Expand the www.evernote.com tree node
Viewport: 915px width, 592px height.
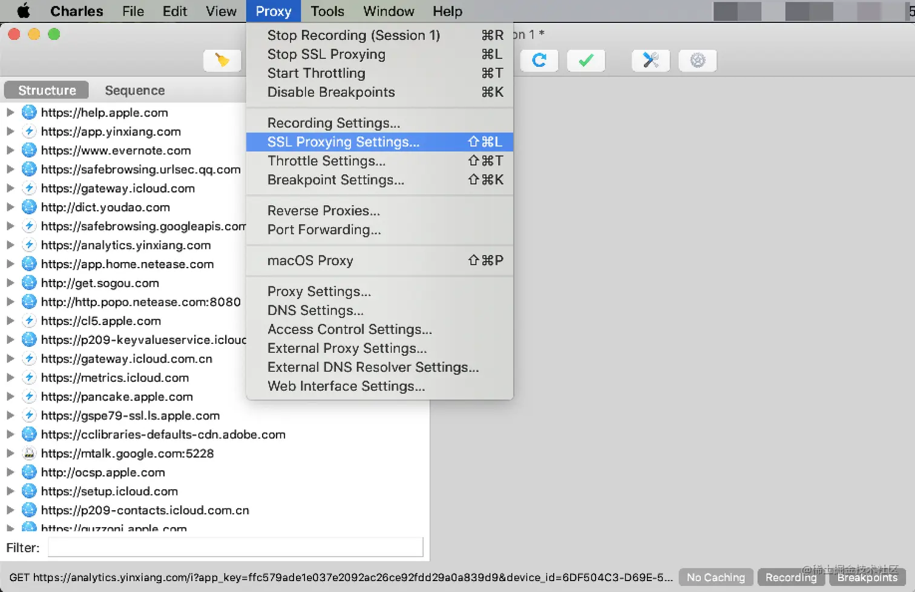click(10, 150)
